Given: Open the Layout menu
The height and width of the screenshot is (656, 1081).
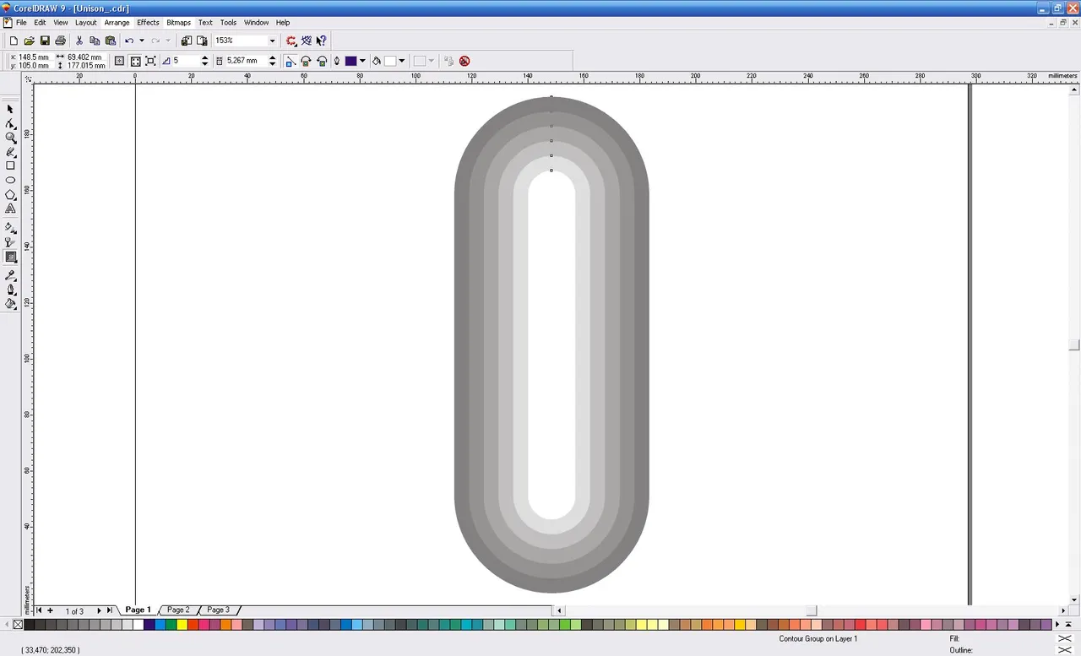Looking at the screenshot, I should click(x=85, y=23).
